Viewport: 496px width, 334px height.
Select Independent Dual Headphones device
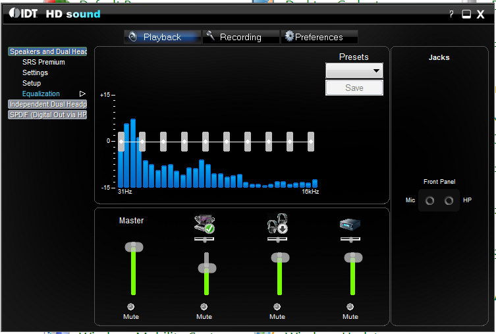(47, 104)
